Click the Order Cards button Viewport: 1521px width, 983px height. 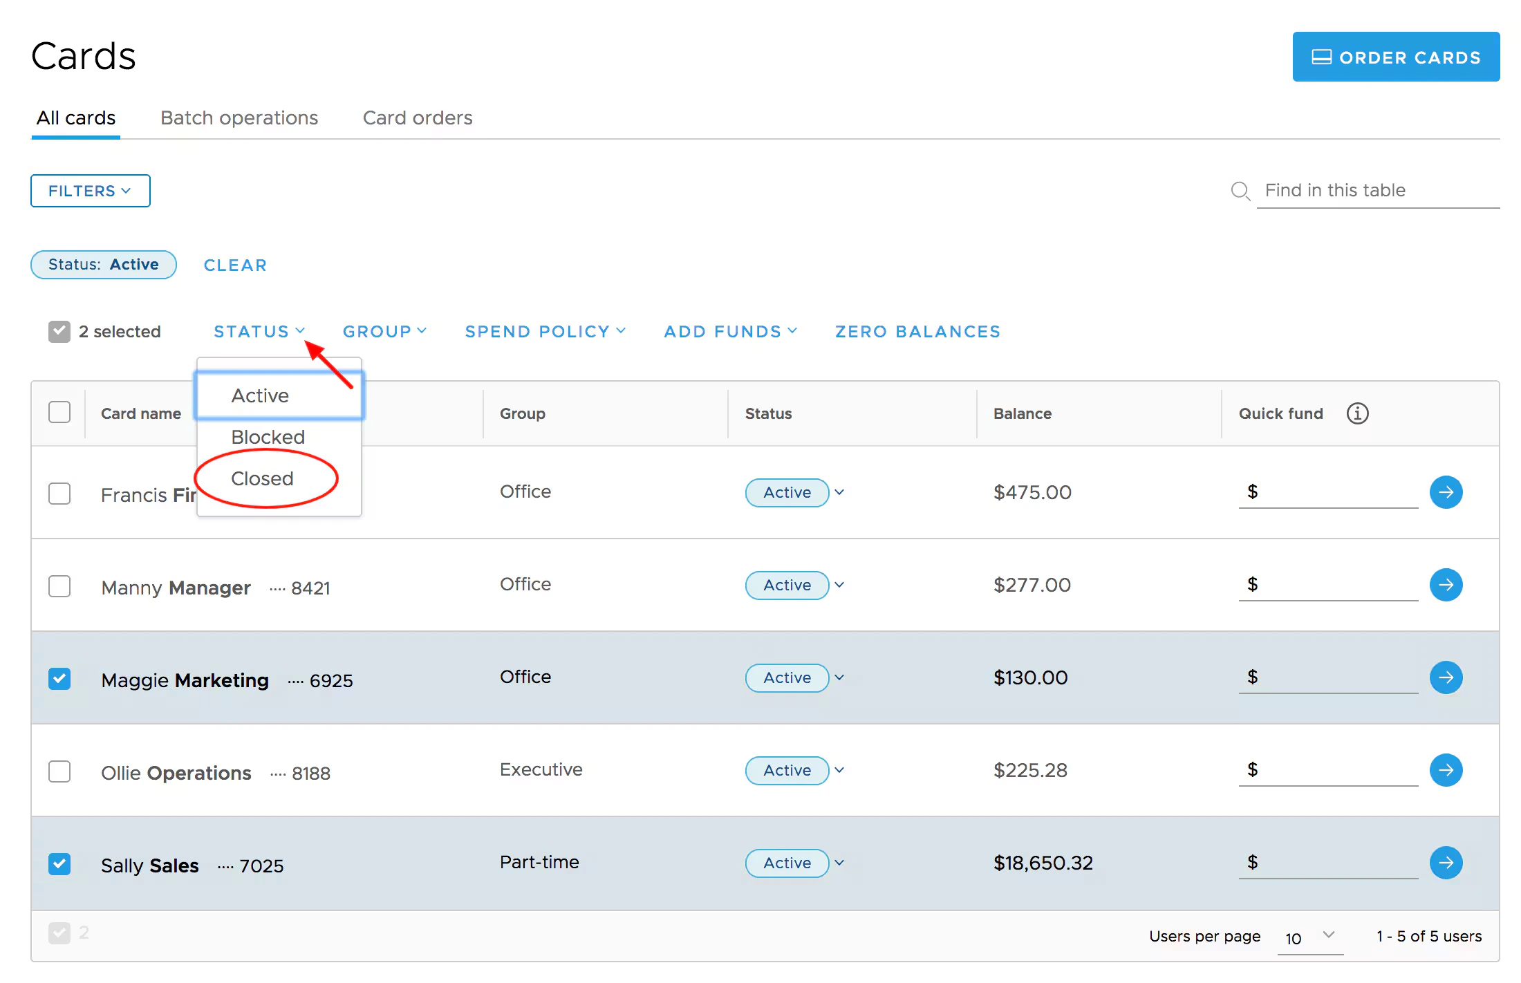pos(1395,57)
